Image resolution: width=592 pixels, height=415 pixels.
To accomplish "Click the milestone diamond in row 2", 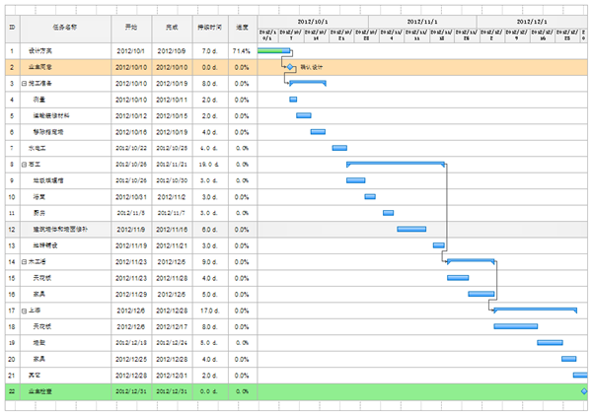I will pos(290,67).
